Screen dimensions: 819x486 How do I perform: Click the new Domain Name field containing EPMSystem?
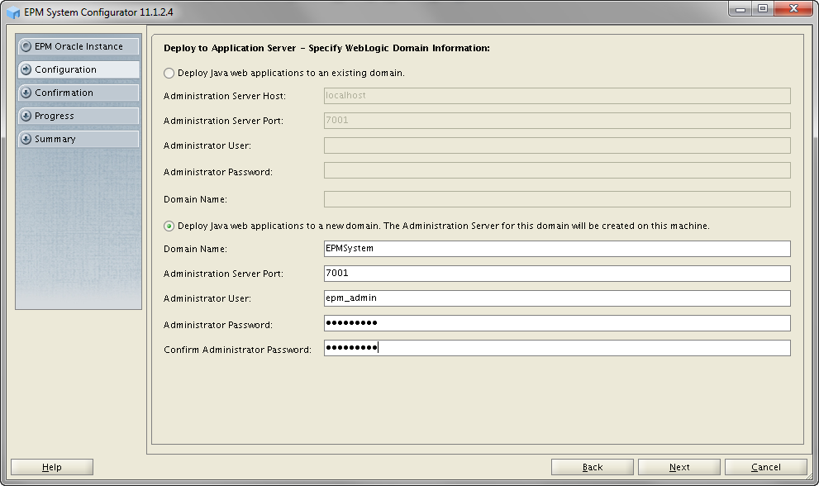[556, 249]
